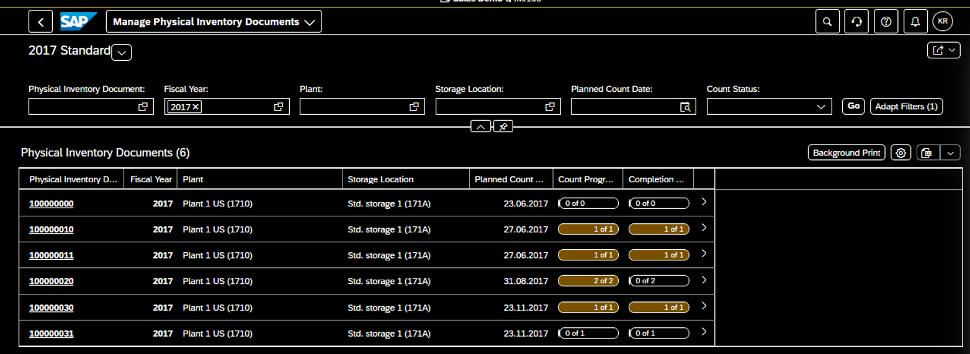
Task: Open document link 100000000
Action: pos(52,203)
